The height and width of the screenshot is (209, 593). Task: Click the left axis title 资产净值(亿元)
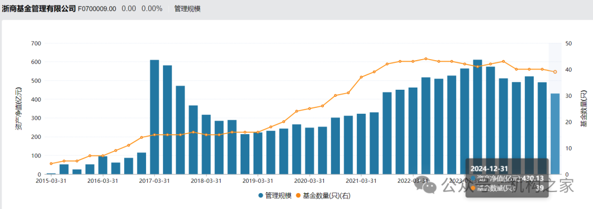tap(19, 108)
